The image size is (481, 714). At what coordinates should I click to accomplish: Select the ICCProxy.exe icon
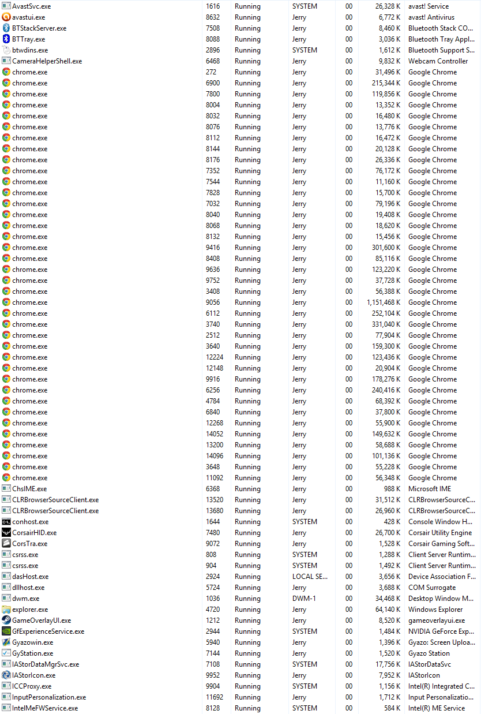click(6, 686)
